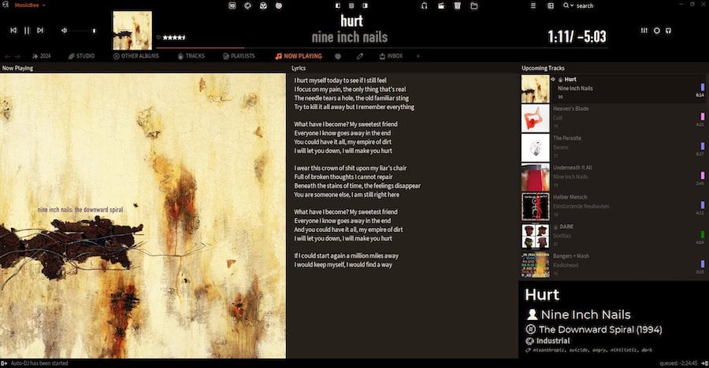709x368 pixels.
Task: Click the fourth round top toolbar icon
Action: [279, 6]
